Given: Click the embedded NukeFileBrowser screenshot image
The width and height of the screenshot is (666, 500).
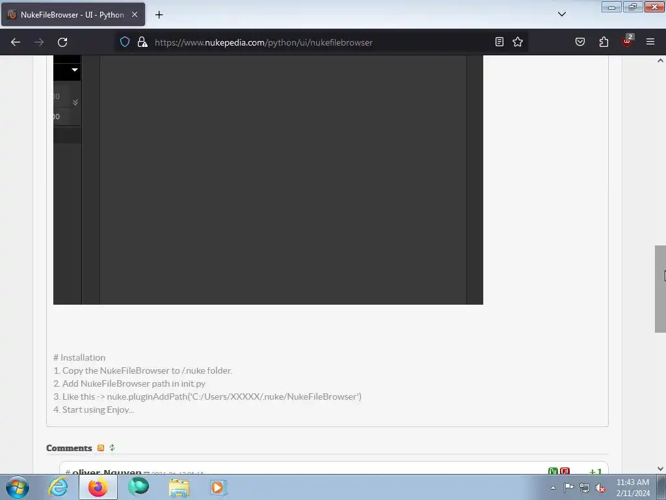Looking at the screenshot, I should [x=268, y=180].
